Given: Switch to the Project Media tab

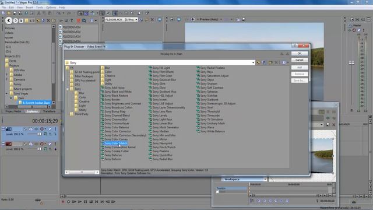Looking at the screenshot, I should click(13, 111).
